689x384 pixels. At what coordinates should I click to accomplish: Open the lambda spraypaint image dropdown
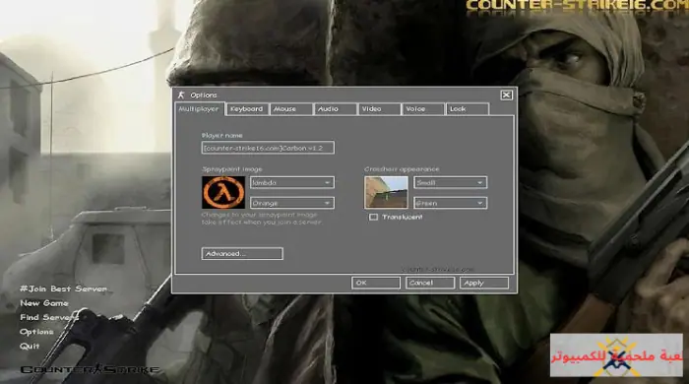pyautogui.click(x=291, y=183)
